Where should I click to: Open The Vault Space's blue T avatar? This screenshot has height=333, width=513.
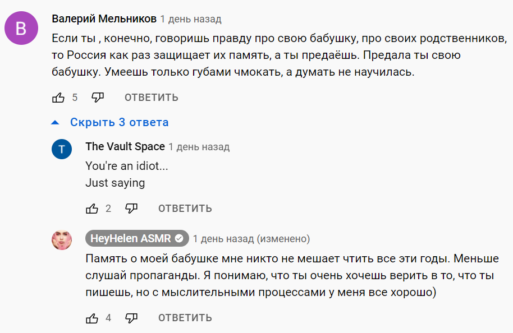click(62, 149)
